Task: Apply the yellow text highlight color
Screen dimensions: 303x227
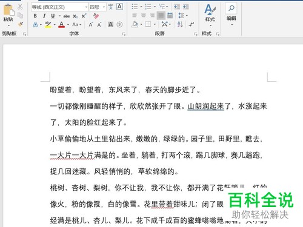Action: pos(48,25)
